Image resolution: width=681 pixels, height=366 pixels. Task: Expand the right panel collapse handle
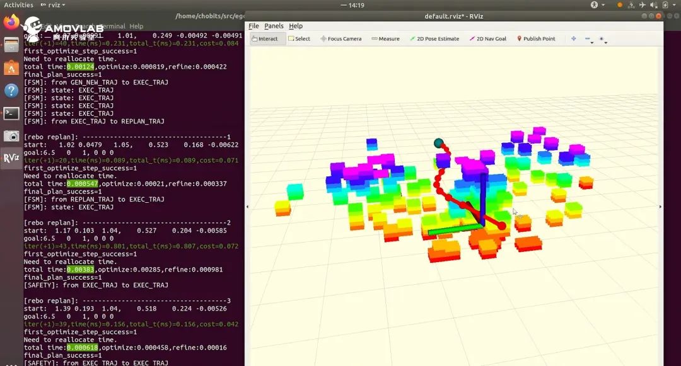660,207
